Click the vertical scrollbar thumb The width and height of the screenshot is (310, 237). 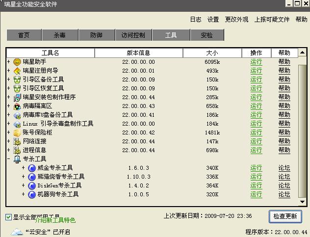coord(302,131)
